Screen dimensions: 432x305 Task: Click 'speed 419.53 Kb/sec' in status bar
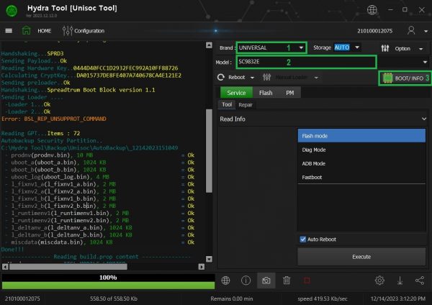click(323, 299)
